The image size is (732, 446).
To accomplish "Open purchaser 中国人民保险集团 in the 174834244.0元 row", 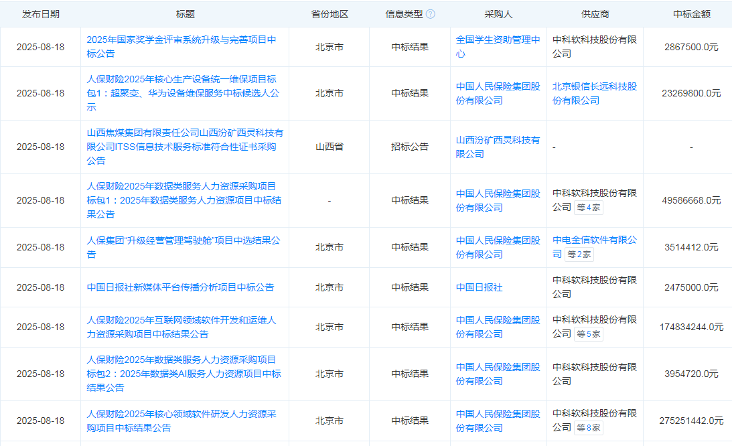I will tap(498, 327).
